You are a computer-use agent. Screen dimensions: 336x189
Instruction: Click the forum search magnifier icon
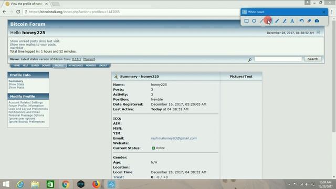click(x=250, y=60)
